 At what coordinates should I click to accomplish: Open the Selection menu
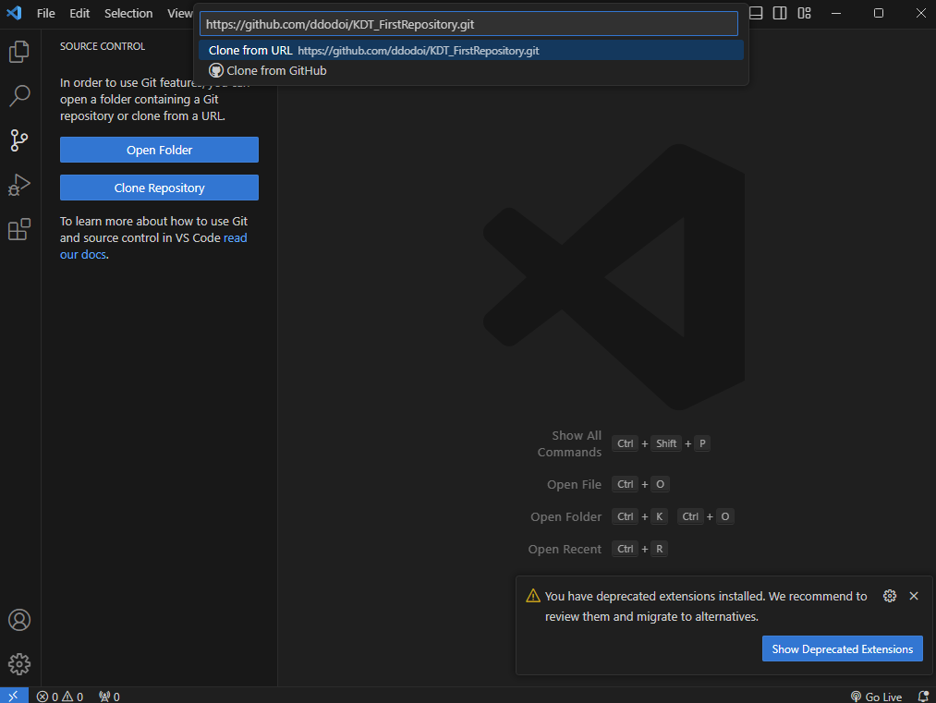(x=128, y=13)
